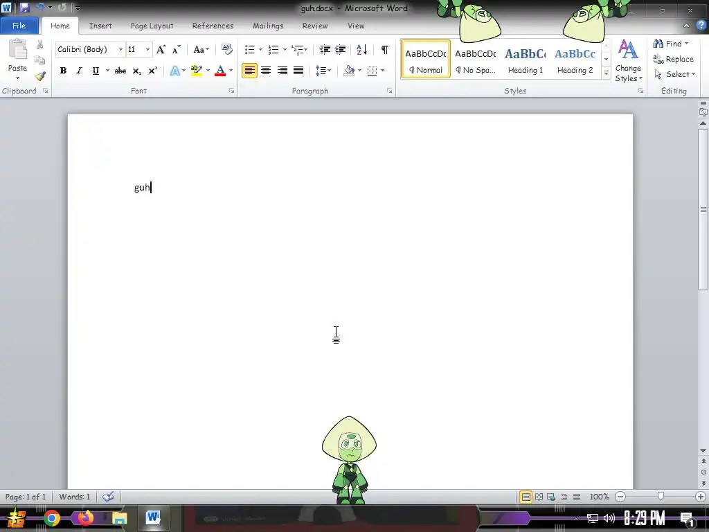Toggle Italic formatting
This screenshot has height=532, width=709.
(x=79, y=71)
